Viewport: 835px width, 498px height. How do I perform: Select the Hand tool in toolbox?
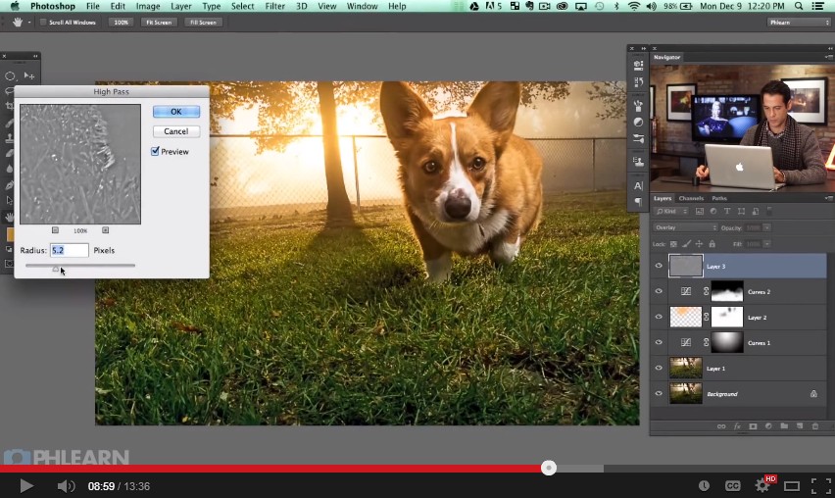click(x=9, y=217)
